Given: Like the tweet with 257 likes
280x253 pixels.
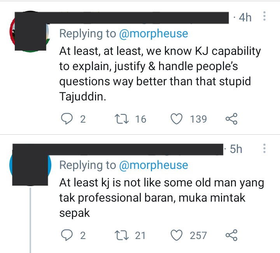Looking at the screenshot, I should pos(177,235).
